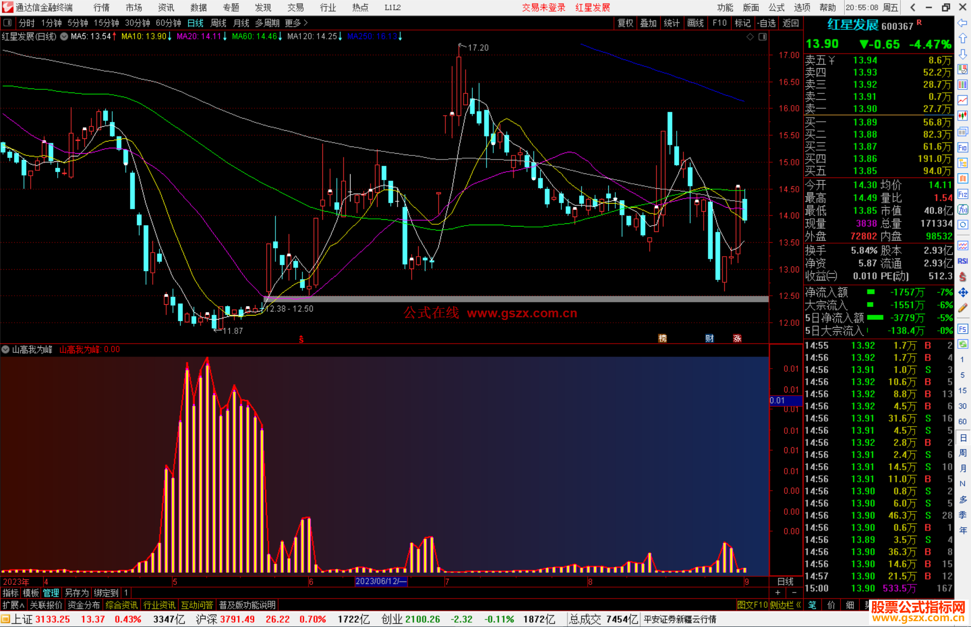Toggle the panel icon at chart's upper-right corner
The height and width of the screenshot is (627, 971).
[762, 37]
